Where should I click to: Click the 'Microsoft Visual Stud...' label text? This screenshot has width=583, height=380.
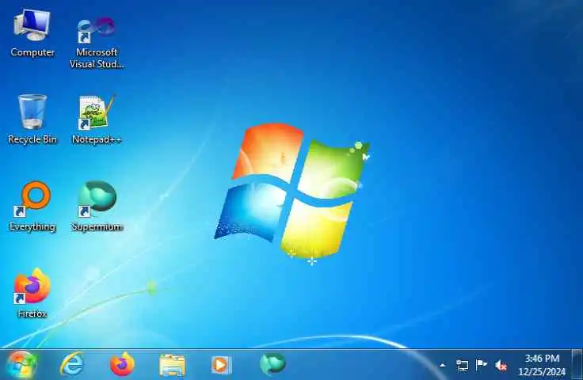point(97,58)
